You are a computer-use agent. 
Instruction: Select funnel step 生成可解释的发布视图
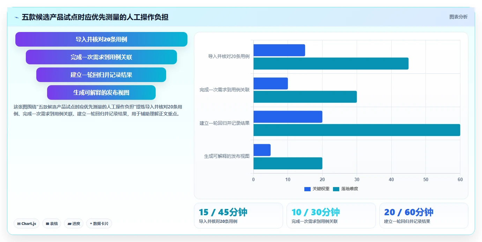point(101,92)
